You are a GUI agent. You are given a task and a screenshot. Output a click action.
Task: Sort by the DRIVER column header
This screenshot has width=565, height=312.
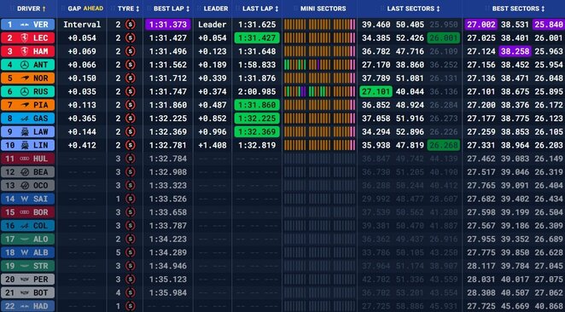(32, 9)
